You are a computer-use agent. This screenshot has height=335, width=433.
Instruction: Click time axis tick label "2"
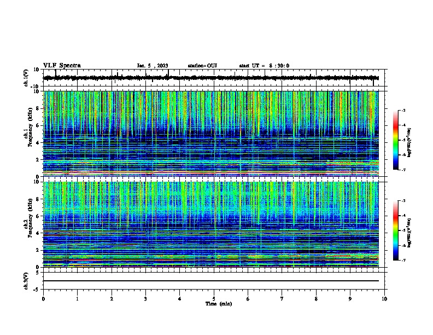click(x=112, y=299)
